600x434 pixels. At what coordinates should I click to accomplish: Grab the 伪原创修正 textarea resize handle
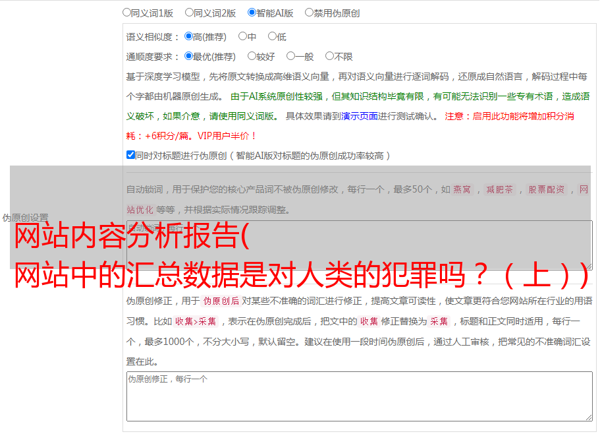[589, 418]
